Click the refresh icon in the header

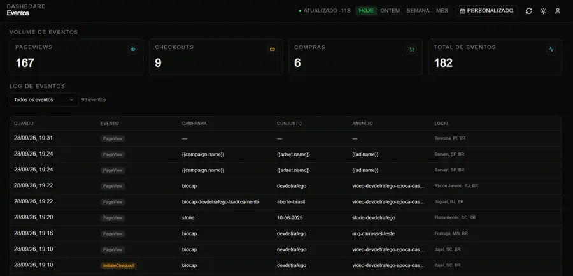(529, 11)
